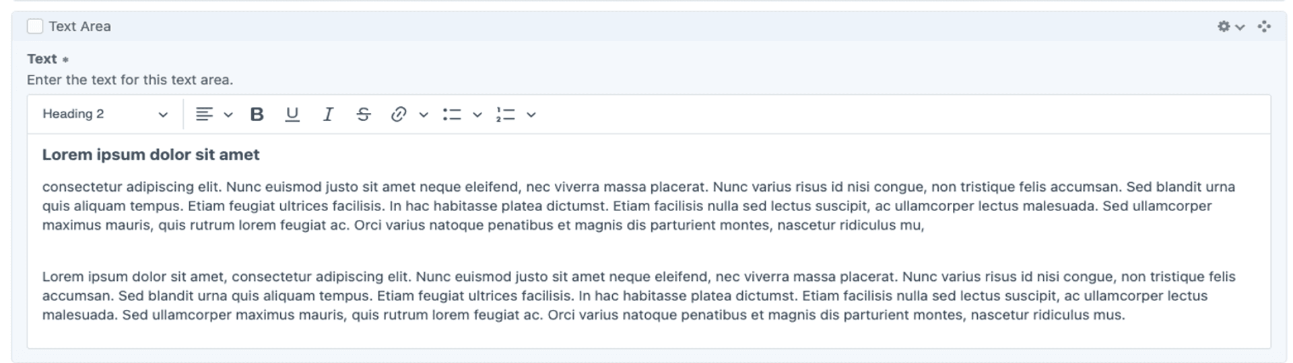Click in the first body paragraph starting "consectetur"

click(638, 206)
